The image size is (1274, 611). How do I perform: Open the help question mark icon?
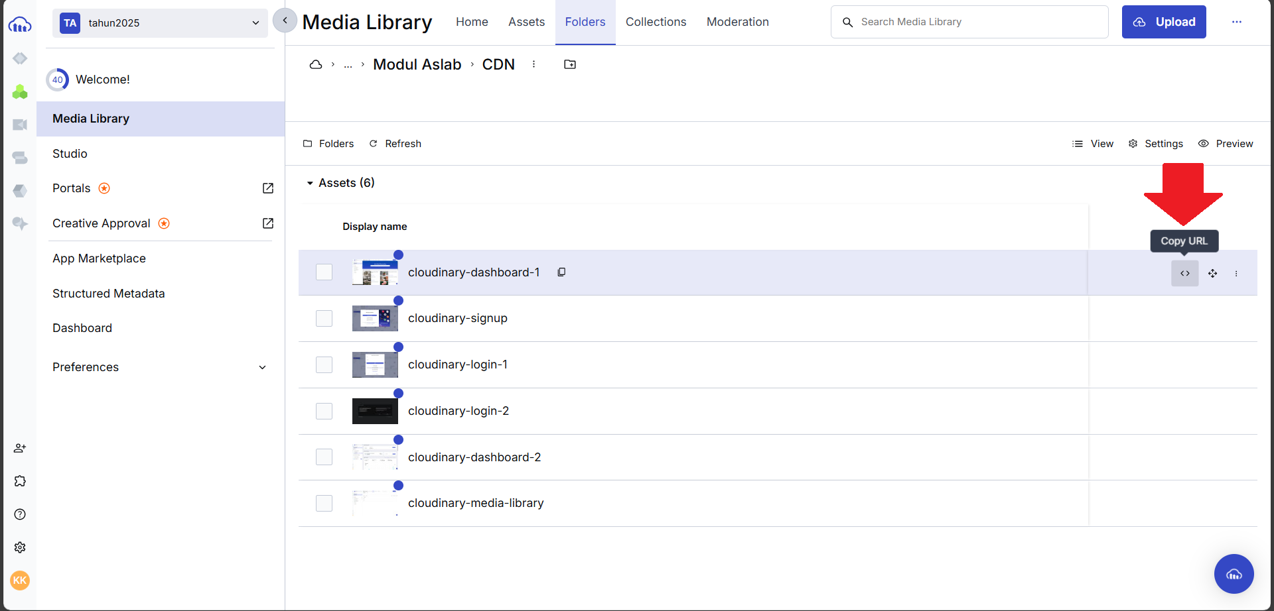(x=20, y=514)
